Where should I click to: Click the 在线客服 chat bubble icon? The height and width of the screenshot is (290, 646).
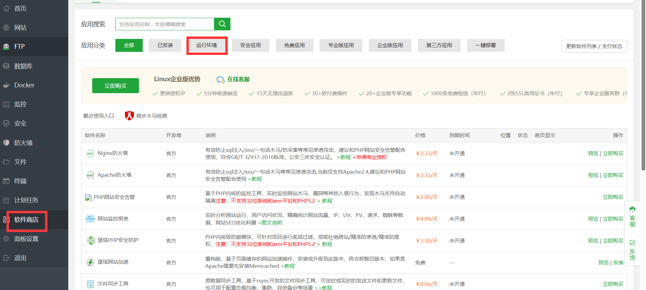point(221,79)
